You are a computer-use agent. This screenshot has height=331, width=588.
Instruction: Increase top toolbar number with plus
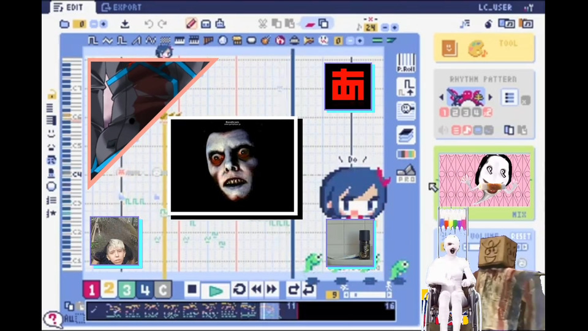tap(103, 24)
